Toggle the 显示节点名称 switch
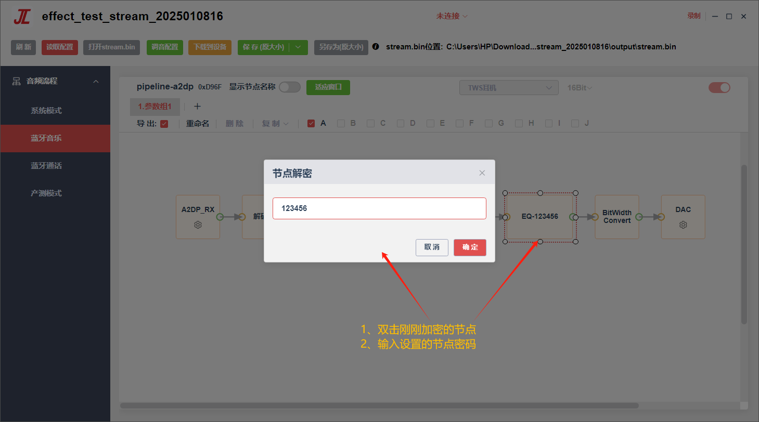 290,87
